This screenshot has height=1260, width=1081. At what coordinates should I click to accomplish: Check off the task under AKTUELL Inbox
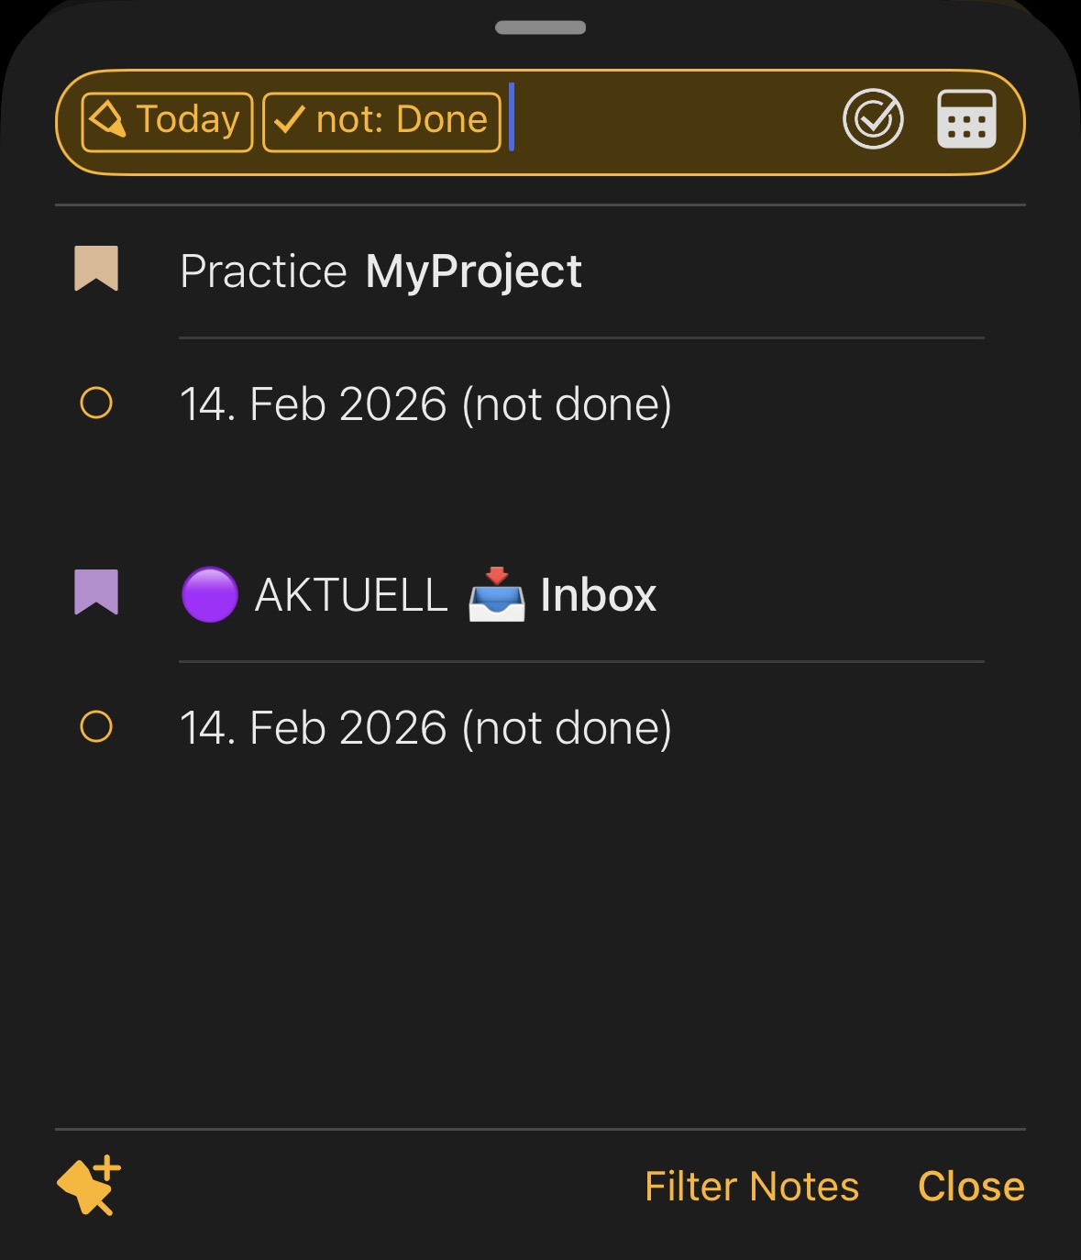96,727
